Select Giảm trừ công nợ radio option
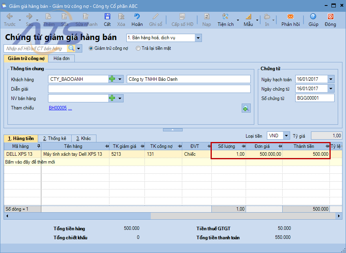Screen dimensions: 346x253 pos(91,49)
